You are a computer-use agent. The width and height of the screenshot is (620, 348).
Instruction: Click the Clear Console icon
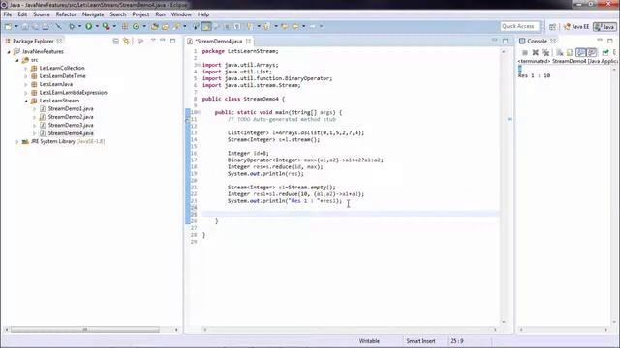tap(560, 52)
